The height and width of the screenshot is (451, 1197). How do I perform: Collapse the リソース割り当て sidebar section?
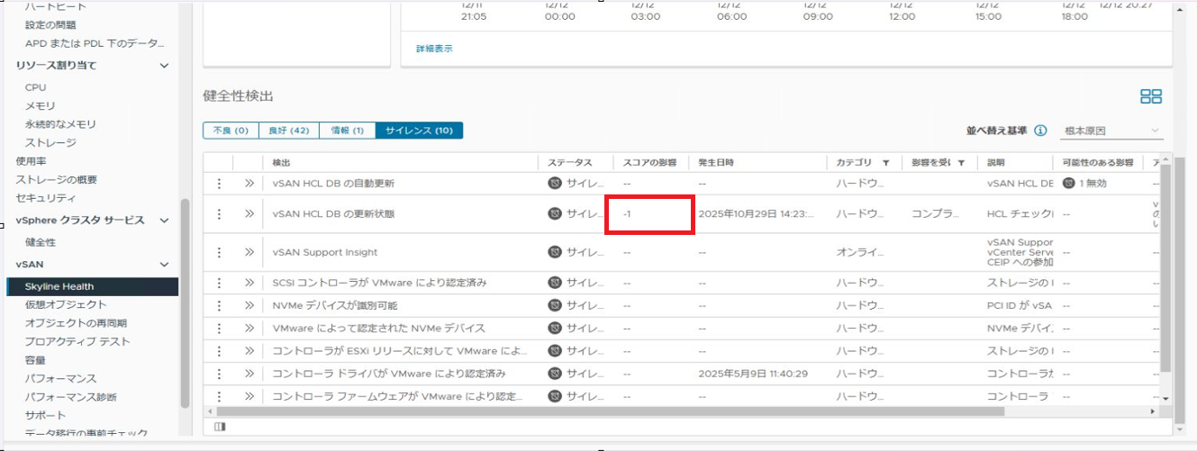164,66
